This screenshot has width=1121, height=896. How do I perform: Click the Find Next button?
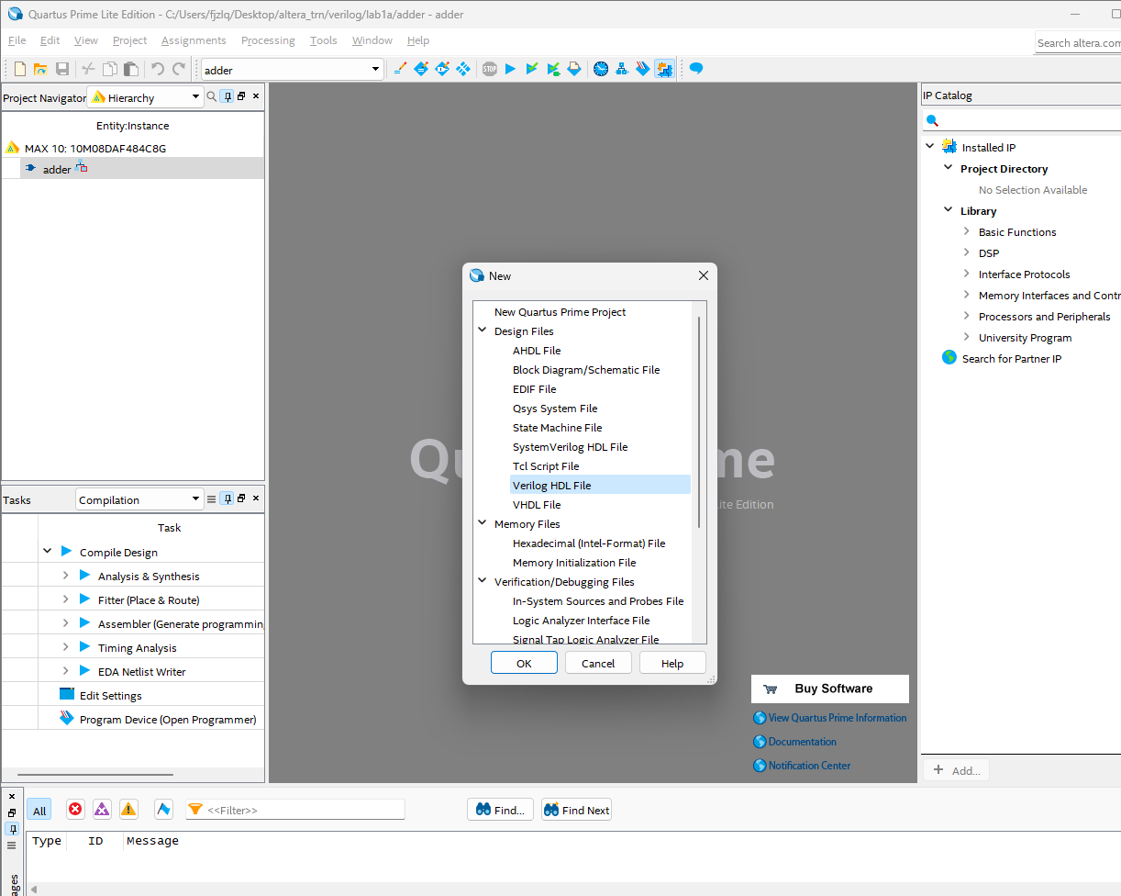coord(576,810)
